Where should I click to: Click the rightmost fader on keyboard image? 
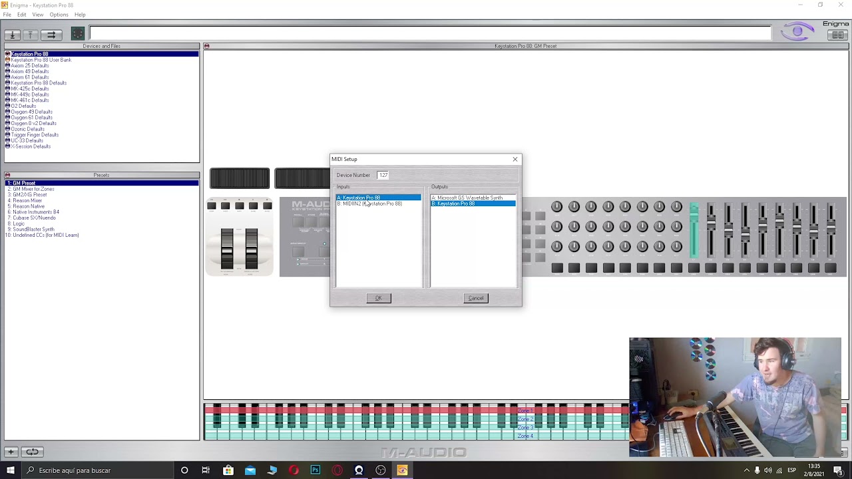click(831, 230)
